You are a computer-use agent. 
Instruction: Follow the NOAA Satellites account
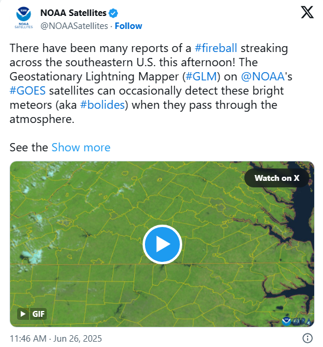pyautogui.click(x=128, y=26)
